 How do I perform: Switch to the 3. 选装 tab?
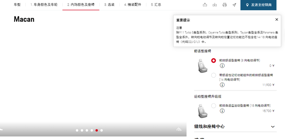109,5
